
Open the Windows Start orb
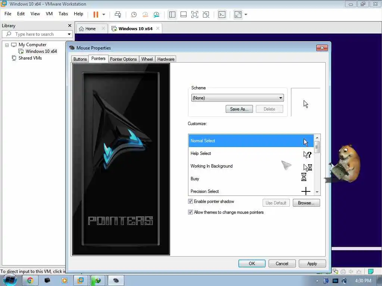click(x=10, y=280)
